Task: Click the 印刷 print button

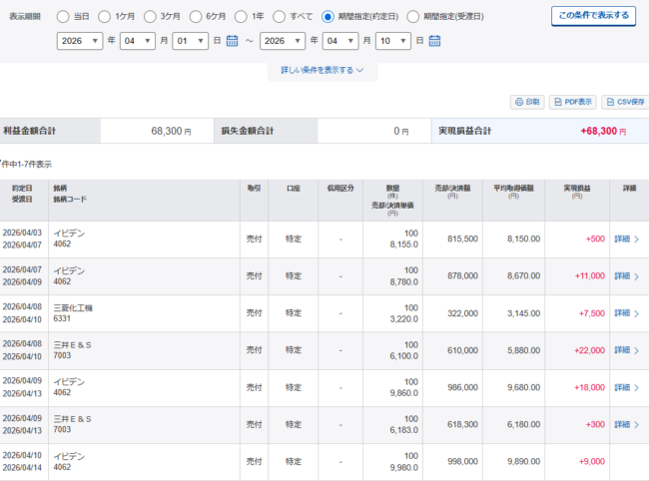Action: pyautogui.click(x=526, y=102)
